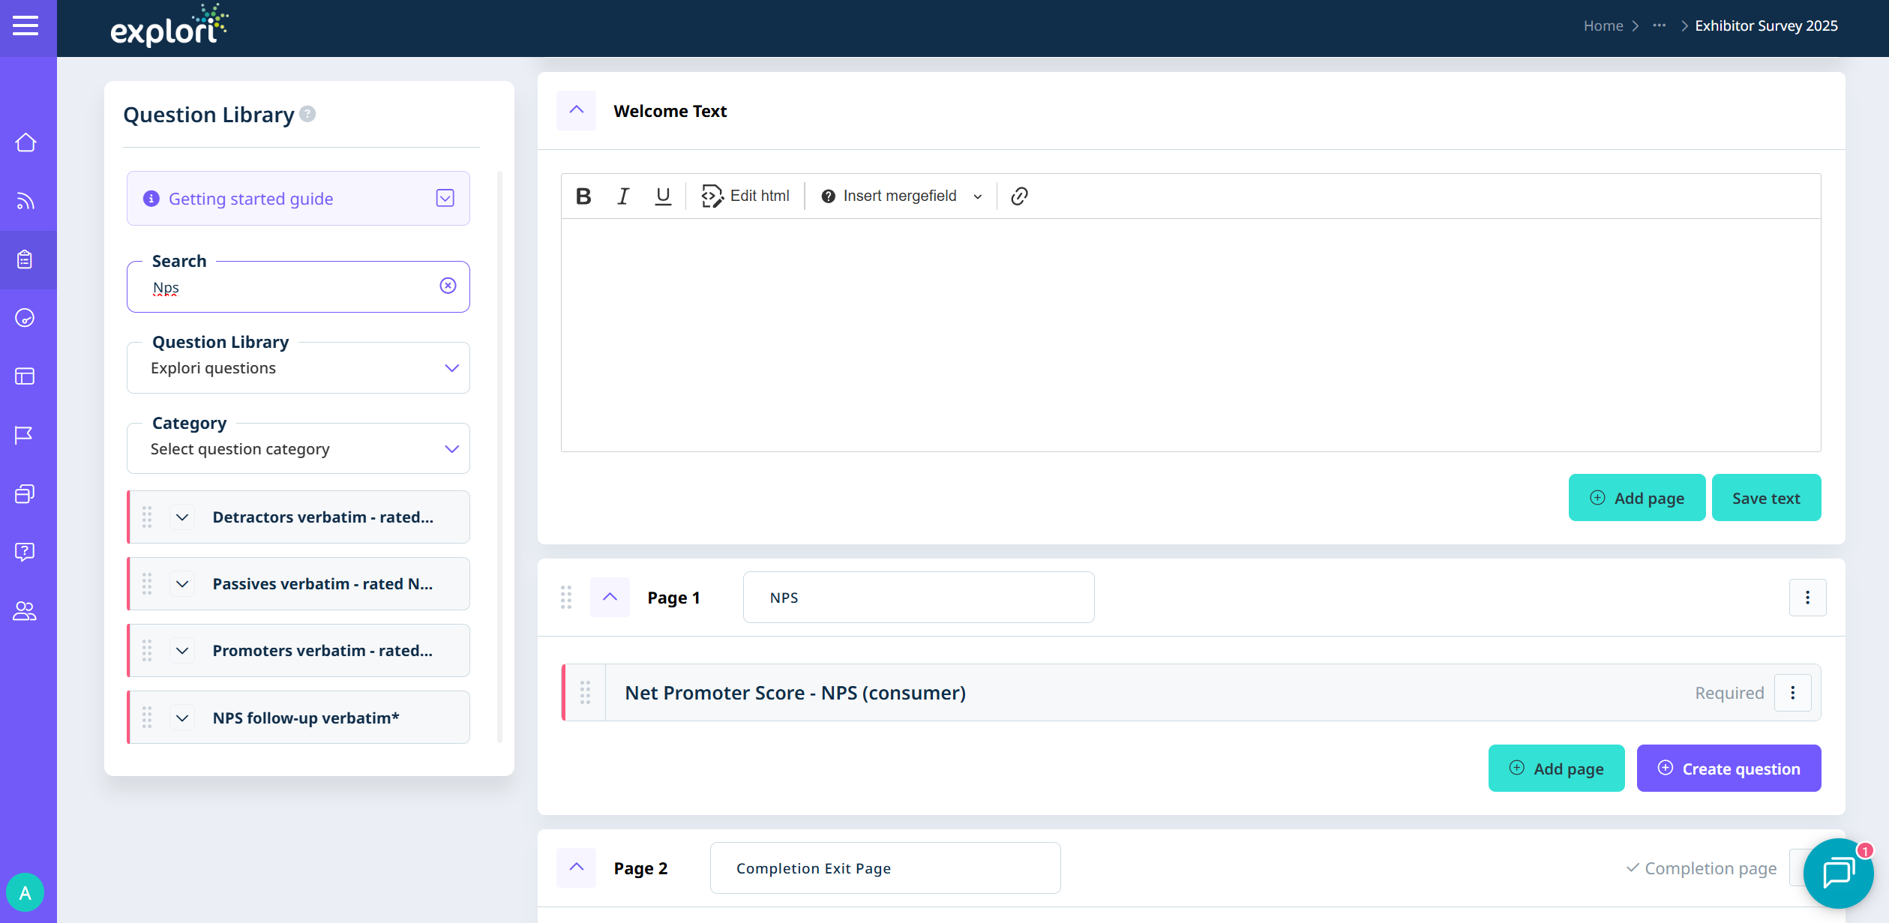Clear the Nps search text
The height and width of the screenshot is (923, 1889).
point(448,286)
